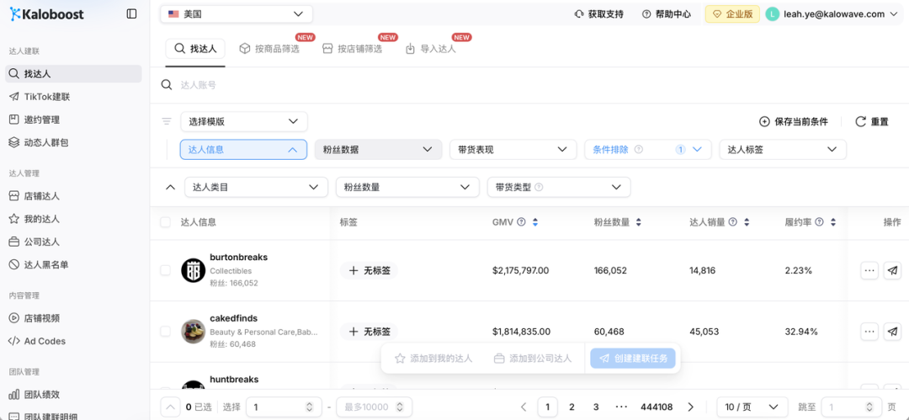
Task: Click the GMV help question icon
Action: pyautogui.click(x=521, y=221)
